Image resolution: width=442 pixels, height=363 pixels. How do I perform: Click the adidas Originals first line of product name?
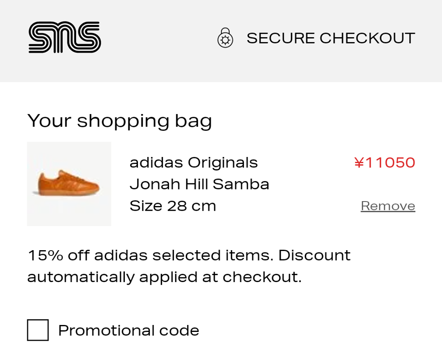(x=194, y=162)
